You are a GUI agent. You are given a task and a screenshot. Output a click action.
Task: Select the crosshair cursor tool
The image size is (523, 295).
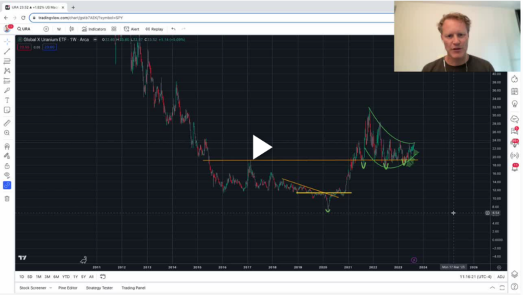coord(7,41)
